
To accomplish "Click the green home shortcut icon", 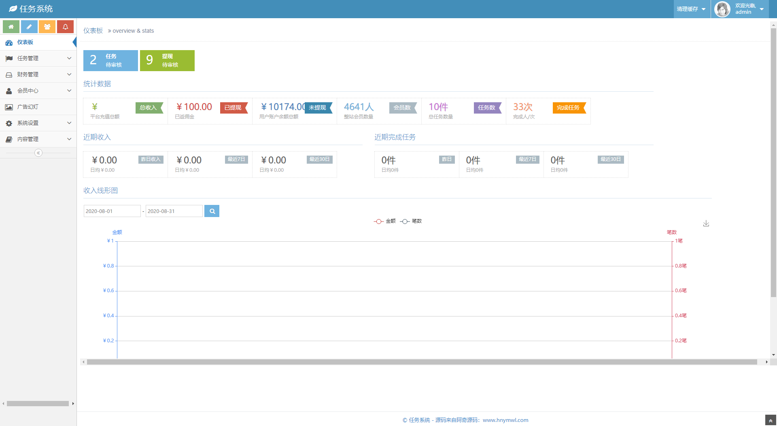I will click(x=11, y=27).
